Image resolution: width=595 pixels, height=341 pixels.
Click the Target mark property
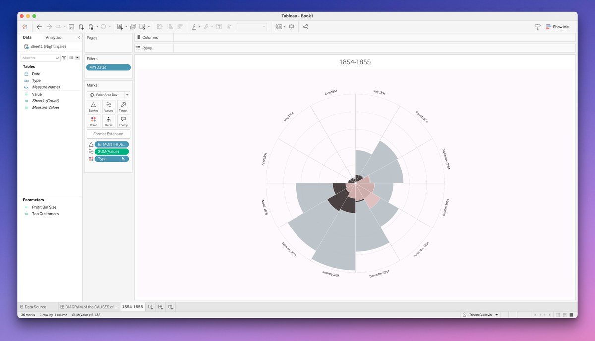click(x=123, y=106)
